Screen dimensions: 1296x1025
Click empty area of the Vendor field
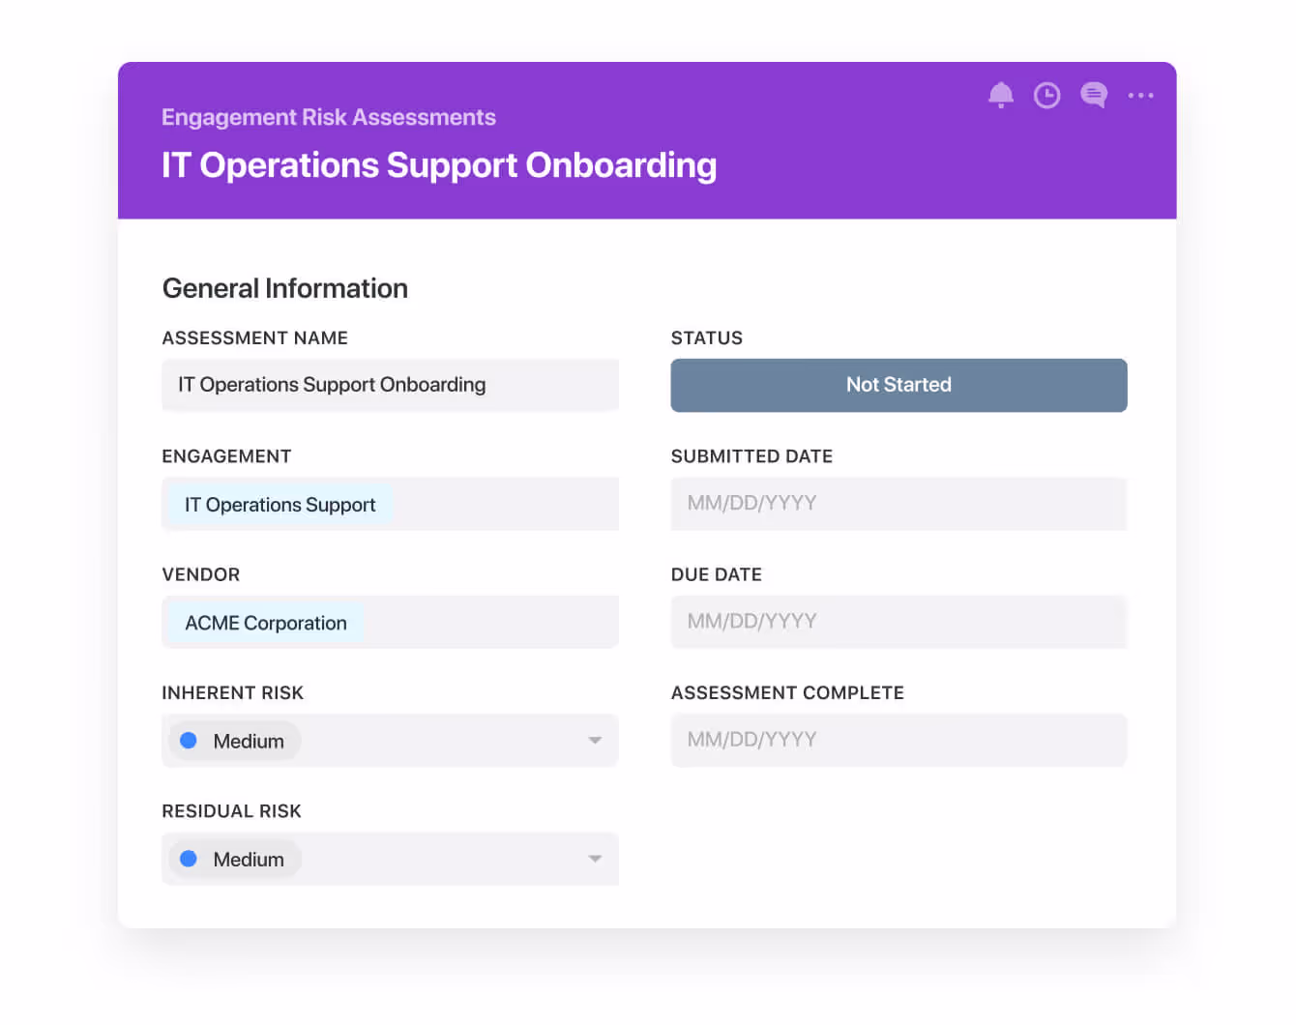click(x=493, y=623)
